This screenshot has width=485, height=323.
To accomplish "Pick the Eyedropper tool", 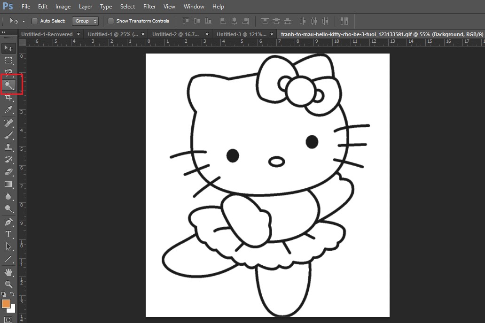I will point(8,109).
